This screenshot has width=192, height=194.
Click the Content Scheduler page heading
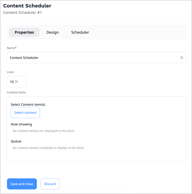point(27,6)
